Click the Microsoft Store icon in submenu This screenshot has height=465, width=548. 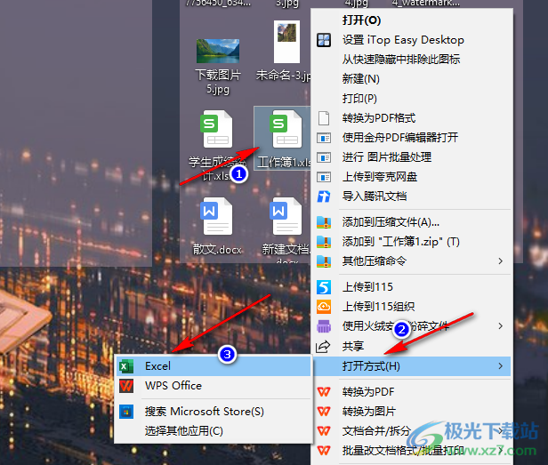(126, 412)
